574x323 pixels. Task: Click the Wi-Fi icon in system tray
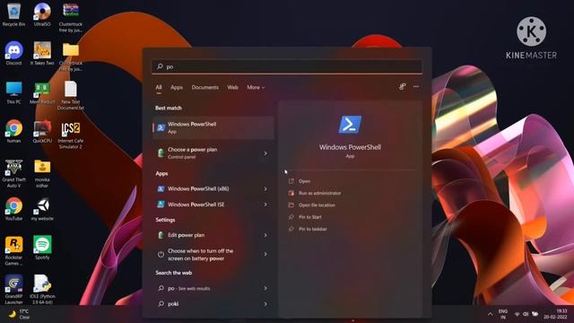(x=517, y=314)
